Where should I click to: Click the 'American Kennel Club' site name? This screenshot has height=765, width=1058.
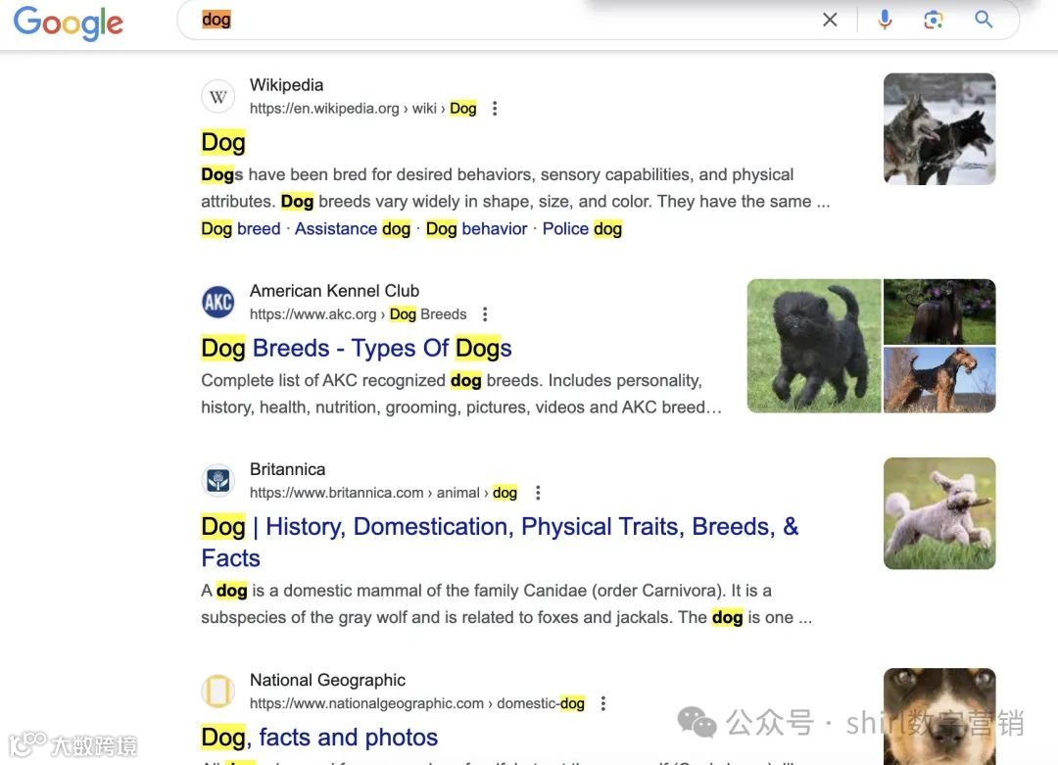coord(335,291)
